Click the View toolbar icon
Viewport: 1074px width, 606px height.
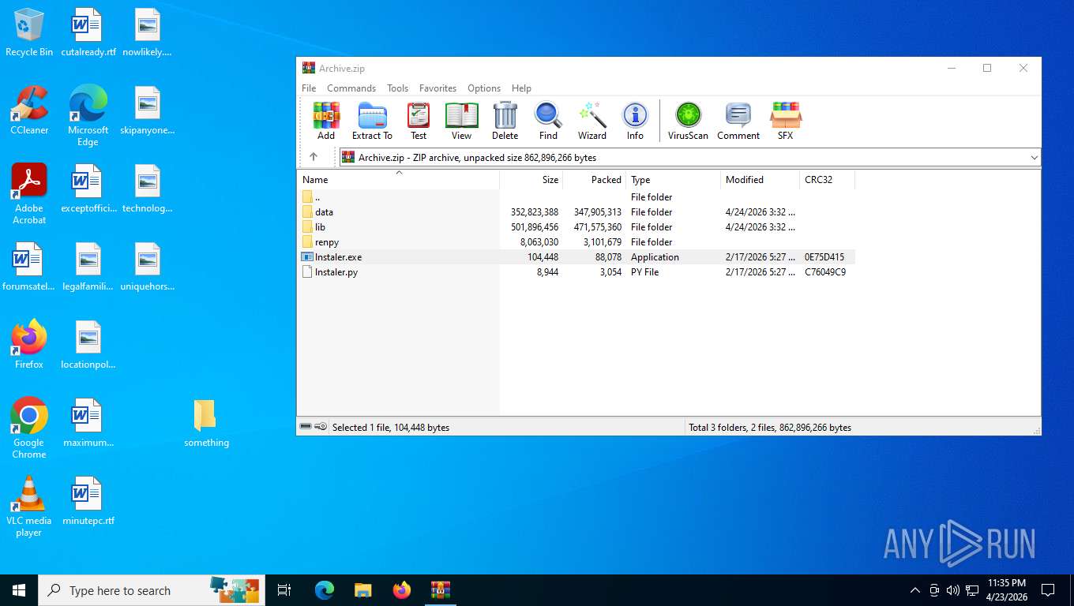click(x=461, y=121)
